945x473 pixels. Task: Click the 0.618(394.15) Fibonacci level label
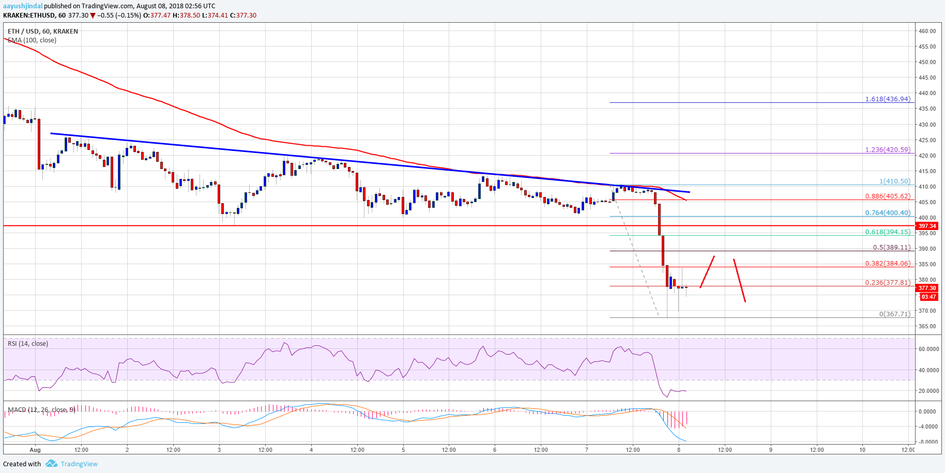click(x=888, y=232)
